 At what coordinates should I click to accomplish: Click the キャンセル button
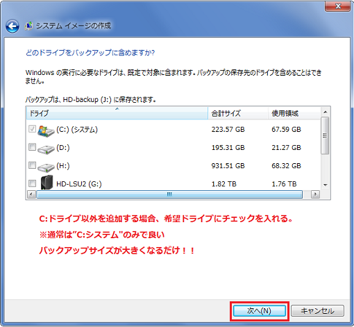click(x=317, y=311)
